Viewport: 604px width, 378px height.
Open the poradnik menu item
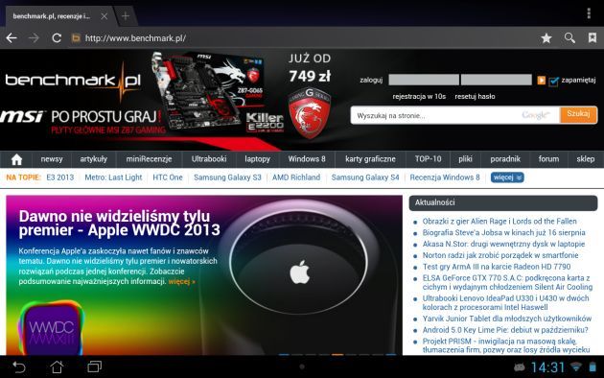click(505, 159)
